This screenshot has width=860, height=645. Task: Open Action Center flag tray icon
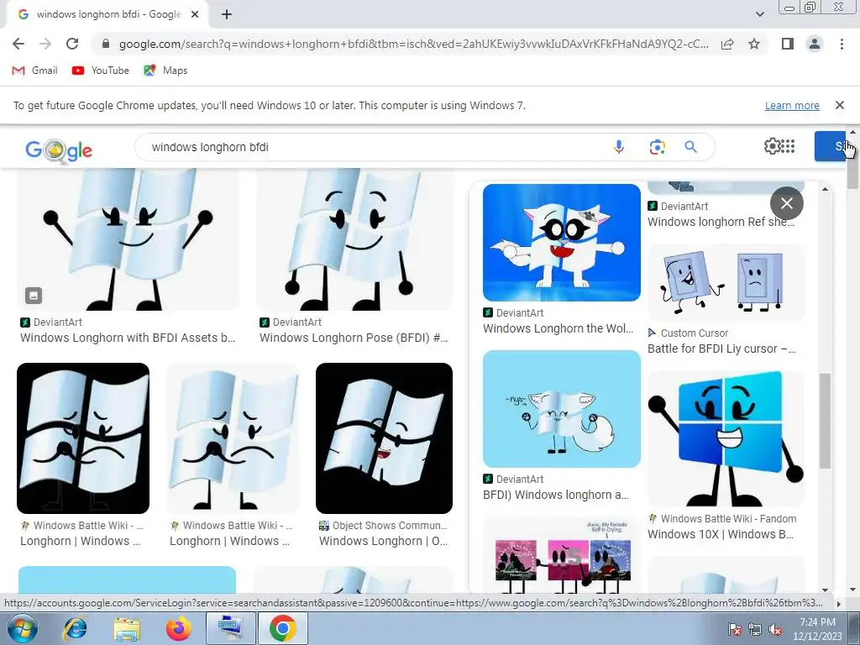tap(735, 629)
